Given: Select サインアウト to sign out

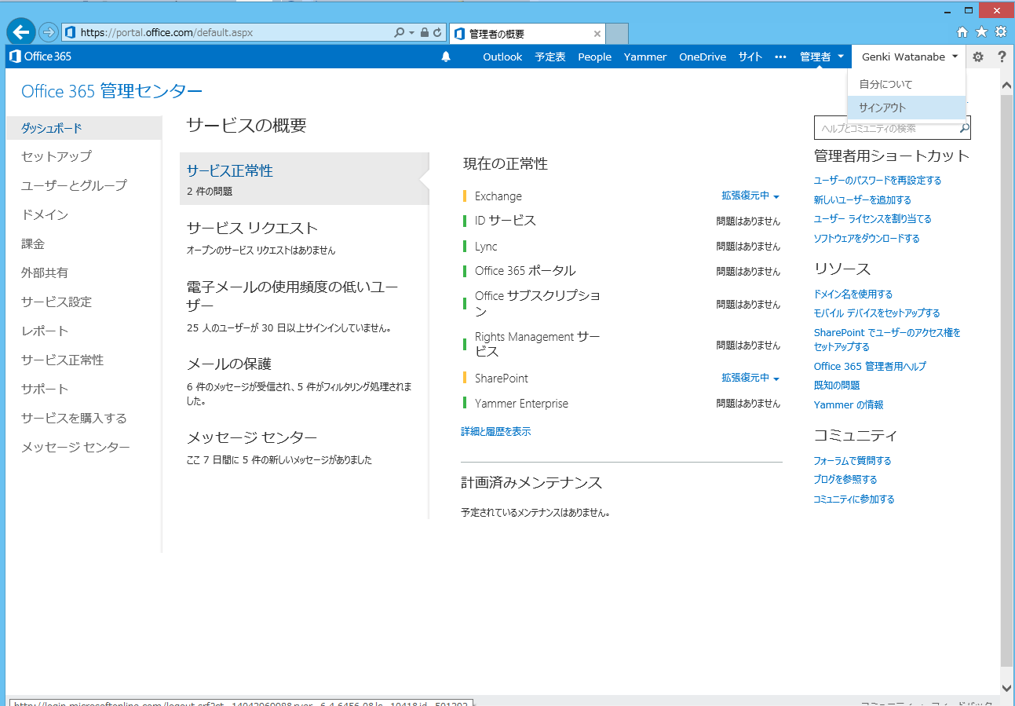Looking at the screenshot, I should point(907,108).
